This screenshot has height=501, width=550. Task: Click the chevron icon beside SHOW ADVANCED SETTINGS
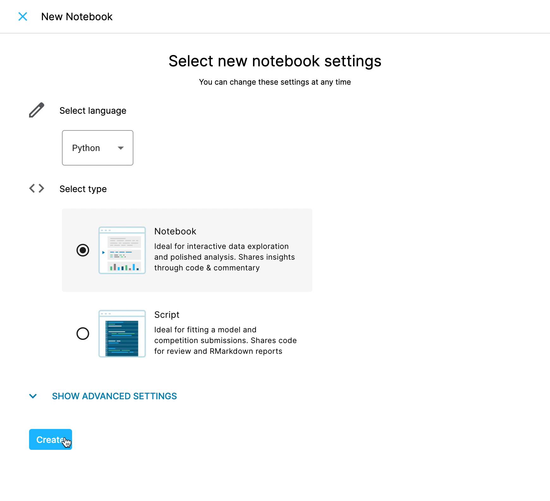[33, 396]
